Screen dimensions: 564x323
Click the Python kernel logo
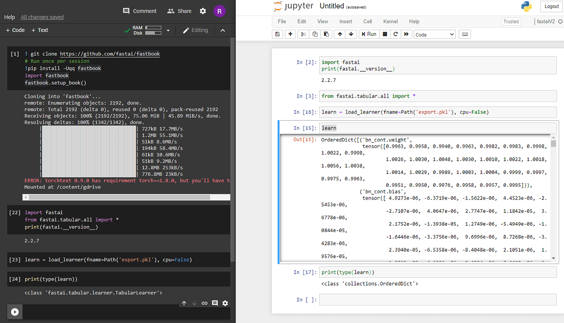point(526,7)
